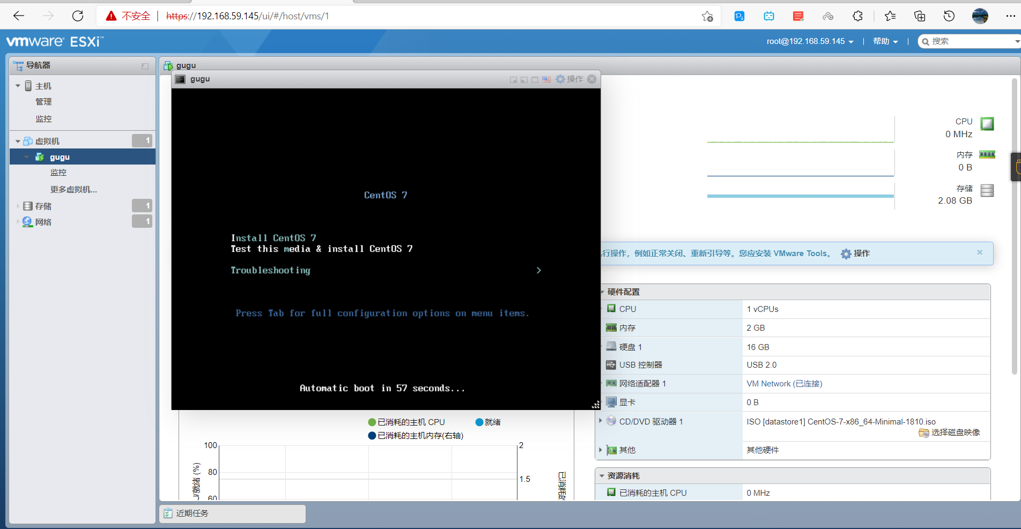The image size is (1021, 529).
Task: Open the search box dropdown arrow
Action: (x=1017, y=41)
